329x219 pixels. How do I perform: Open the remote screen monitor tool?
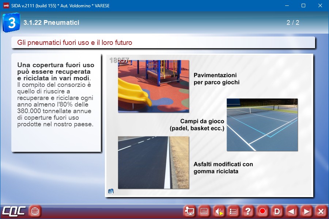(189, 211)
